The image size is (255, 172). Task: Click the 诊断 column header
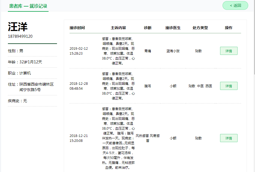click(148, 28)
